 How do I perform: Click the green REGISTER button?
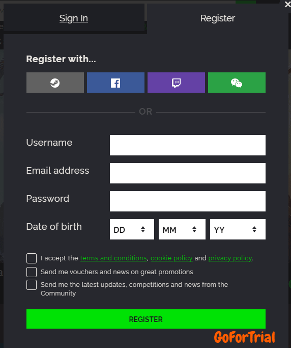pyautogui.click(x=146, y=319)
